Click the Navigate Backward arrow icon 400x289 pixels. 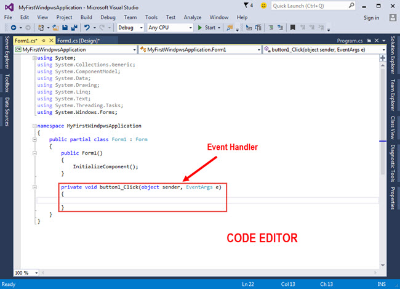(14, 28)
